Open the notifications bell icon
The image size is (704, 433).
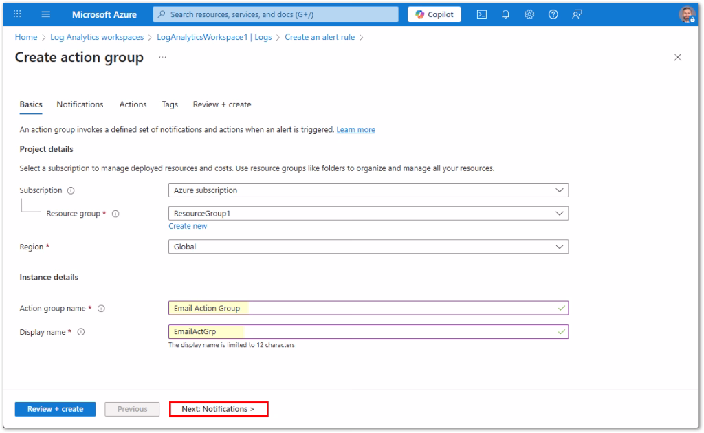tap(506, 14)
